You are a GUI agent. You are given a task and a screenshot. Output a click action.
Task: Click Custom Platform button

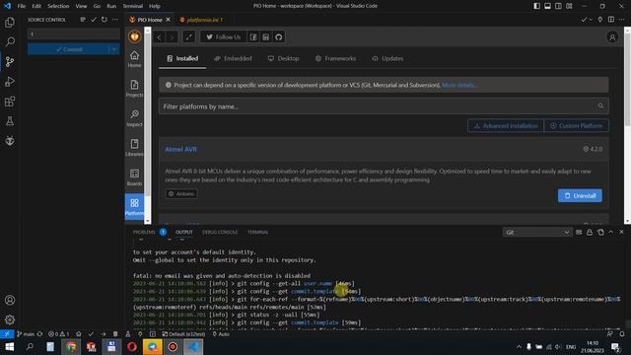576,126
